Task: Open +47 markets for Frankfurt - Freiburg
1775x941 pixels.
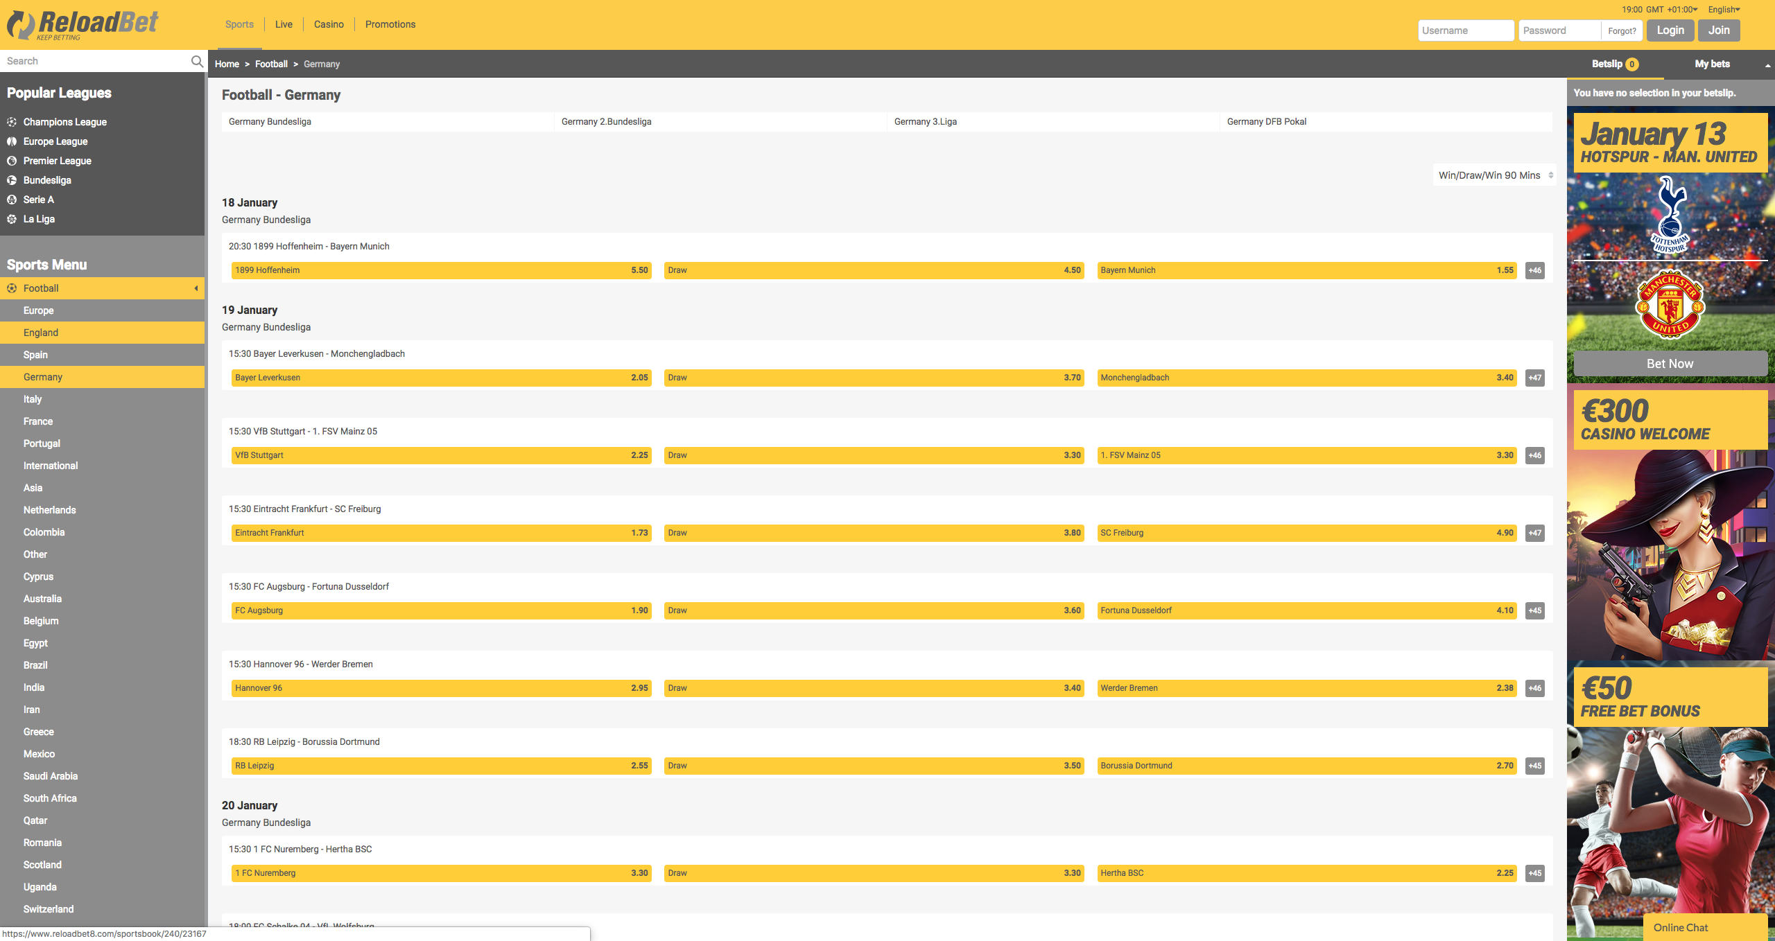Action: pos(1535,533)
